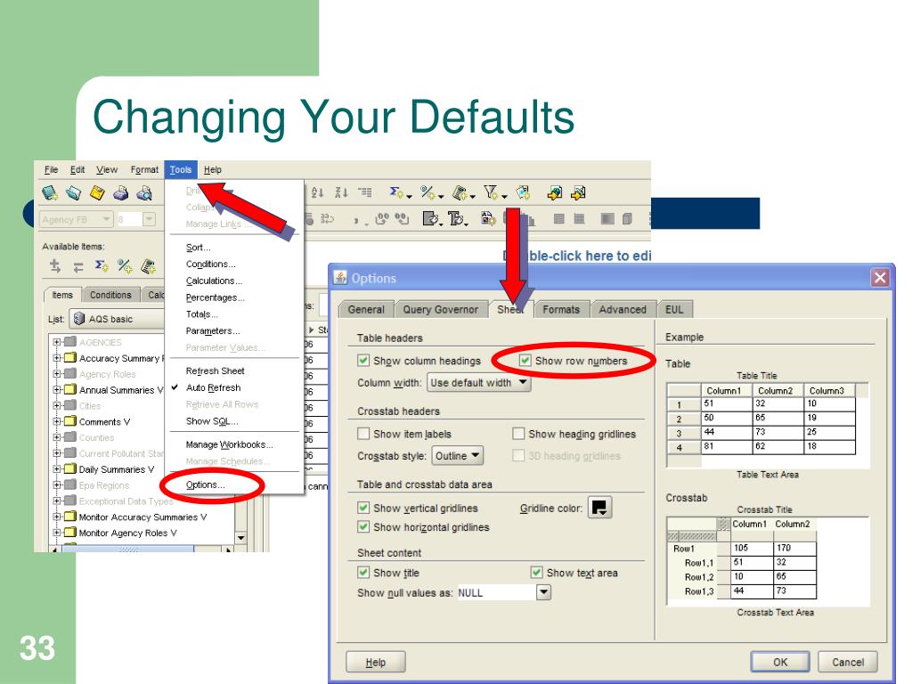912x684 pixels.
Task: Click the first arrows icon under Available Items
Action: 55,265
